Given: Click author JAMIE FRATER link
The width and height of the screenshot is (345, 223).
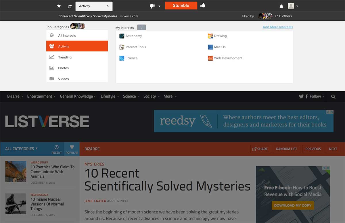Looking at the screenshot, I should point(95,201).
